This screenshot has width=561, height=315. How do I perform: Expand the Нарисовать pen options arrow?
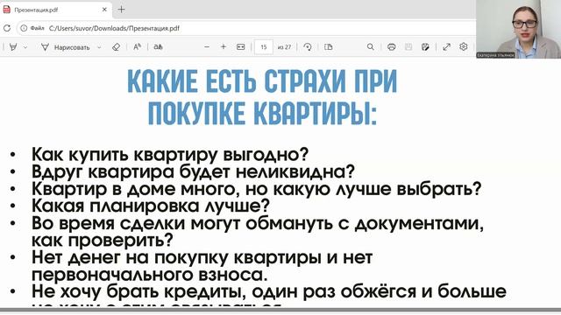pyautogui.click(x=99, y=47)
